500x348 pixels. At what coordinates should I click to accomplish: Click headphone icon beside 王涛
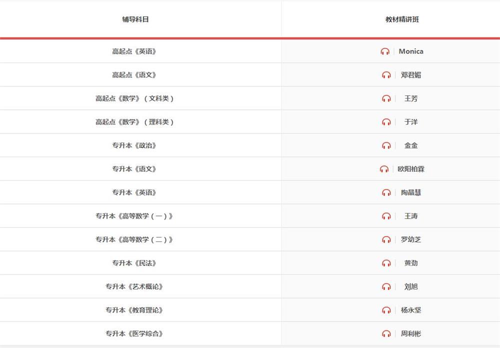click(386, 216)
